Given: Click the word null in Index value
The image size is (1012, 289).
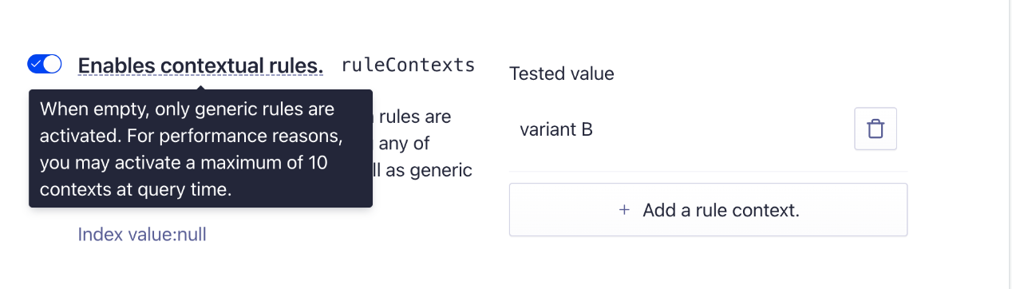Looking at the screenshot, I should coord(192,235).
